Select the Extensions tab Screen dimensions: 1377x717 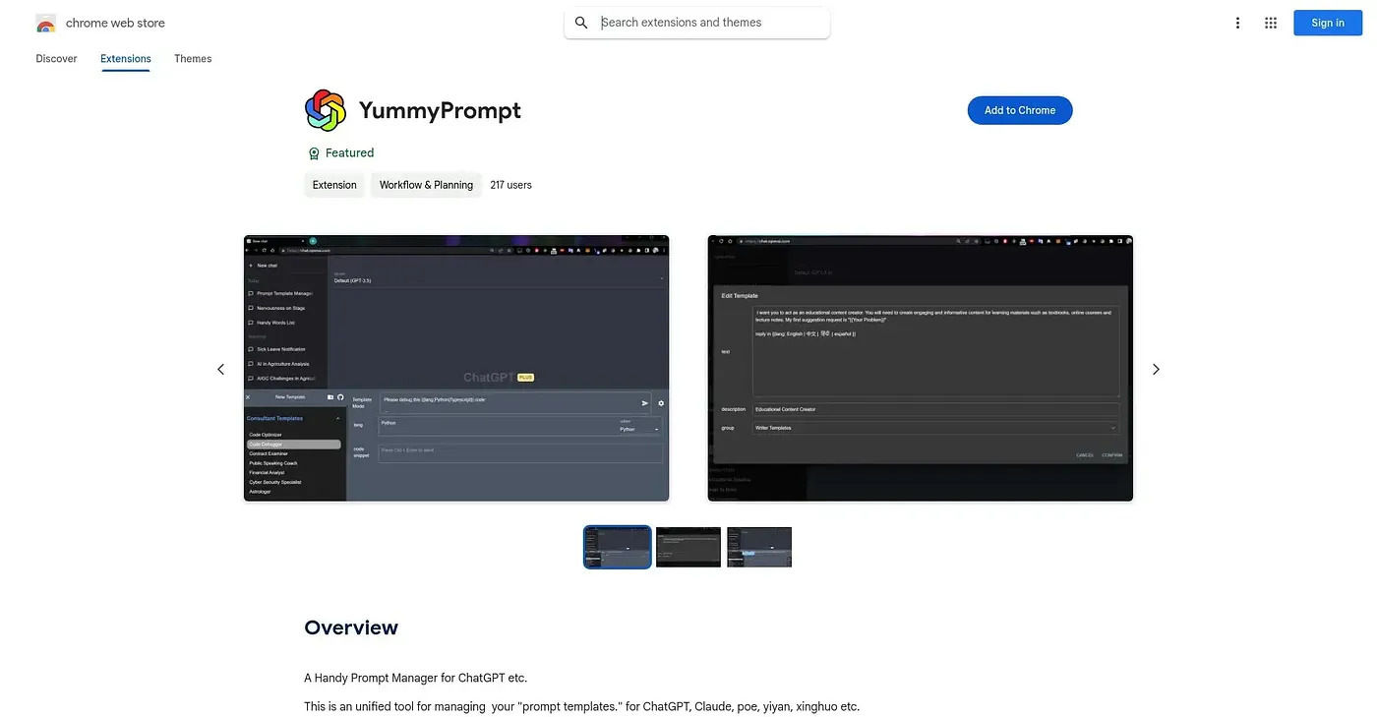coord(126,59)
